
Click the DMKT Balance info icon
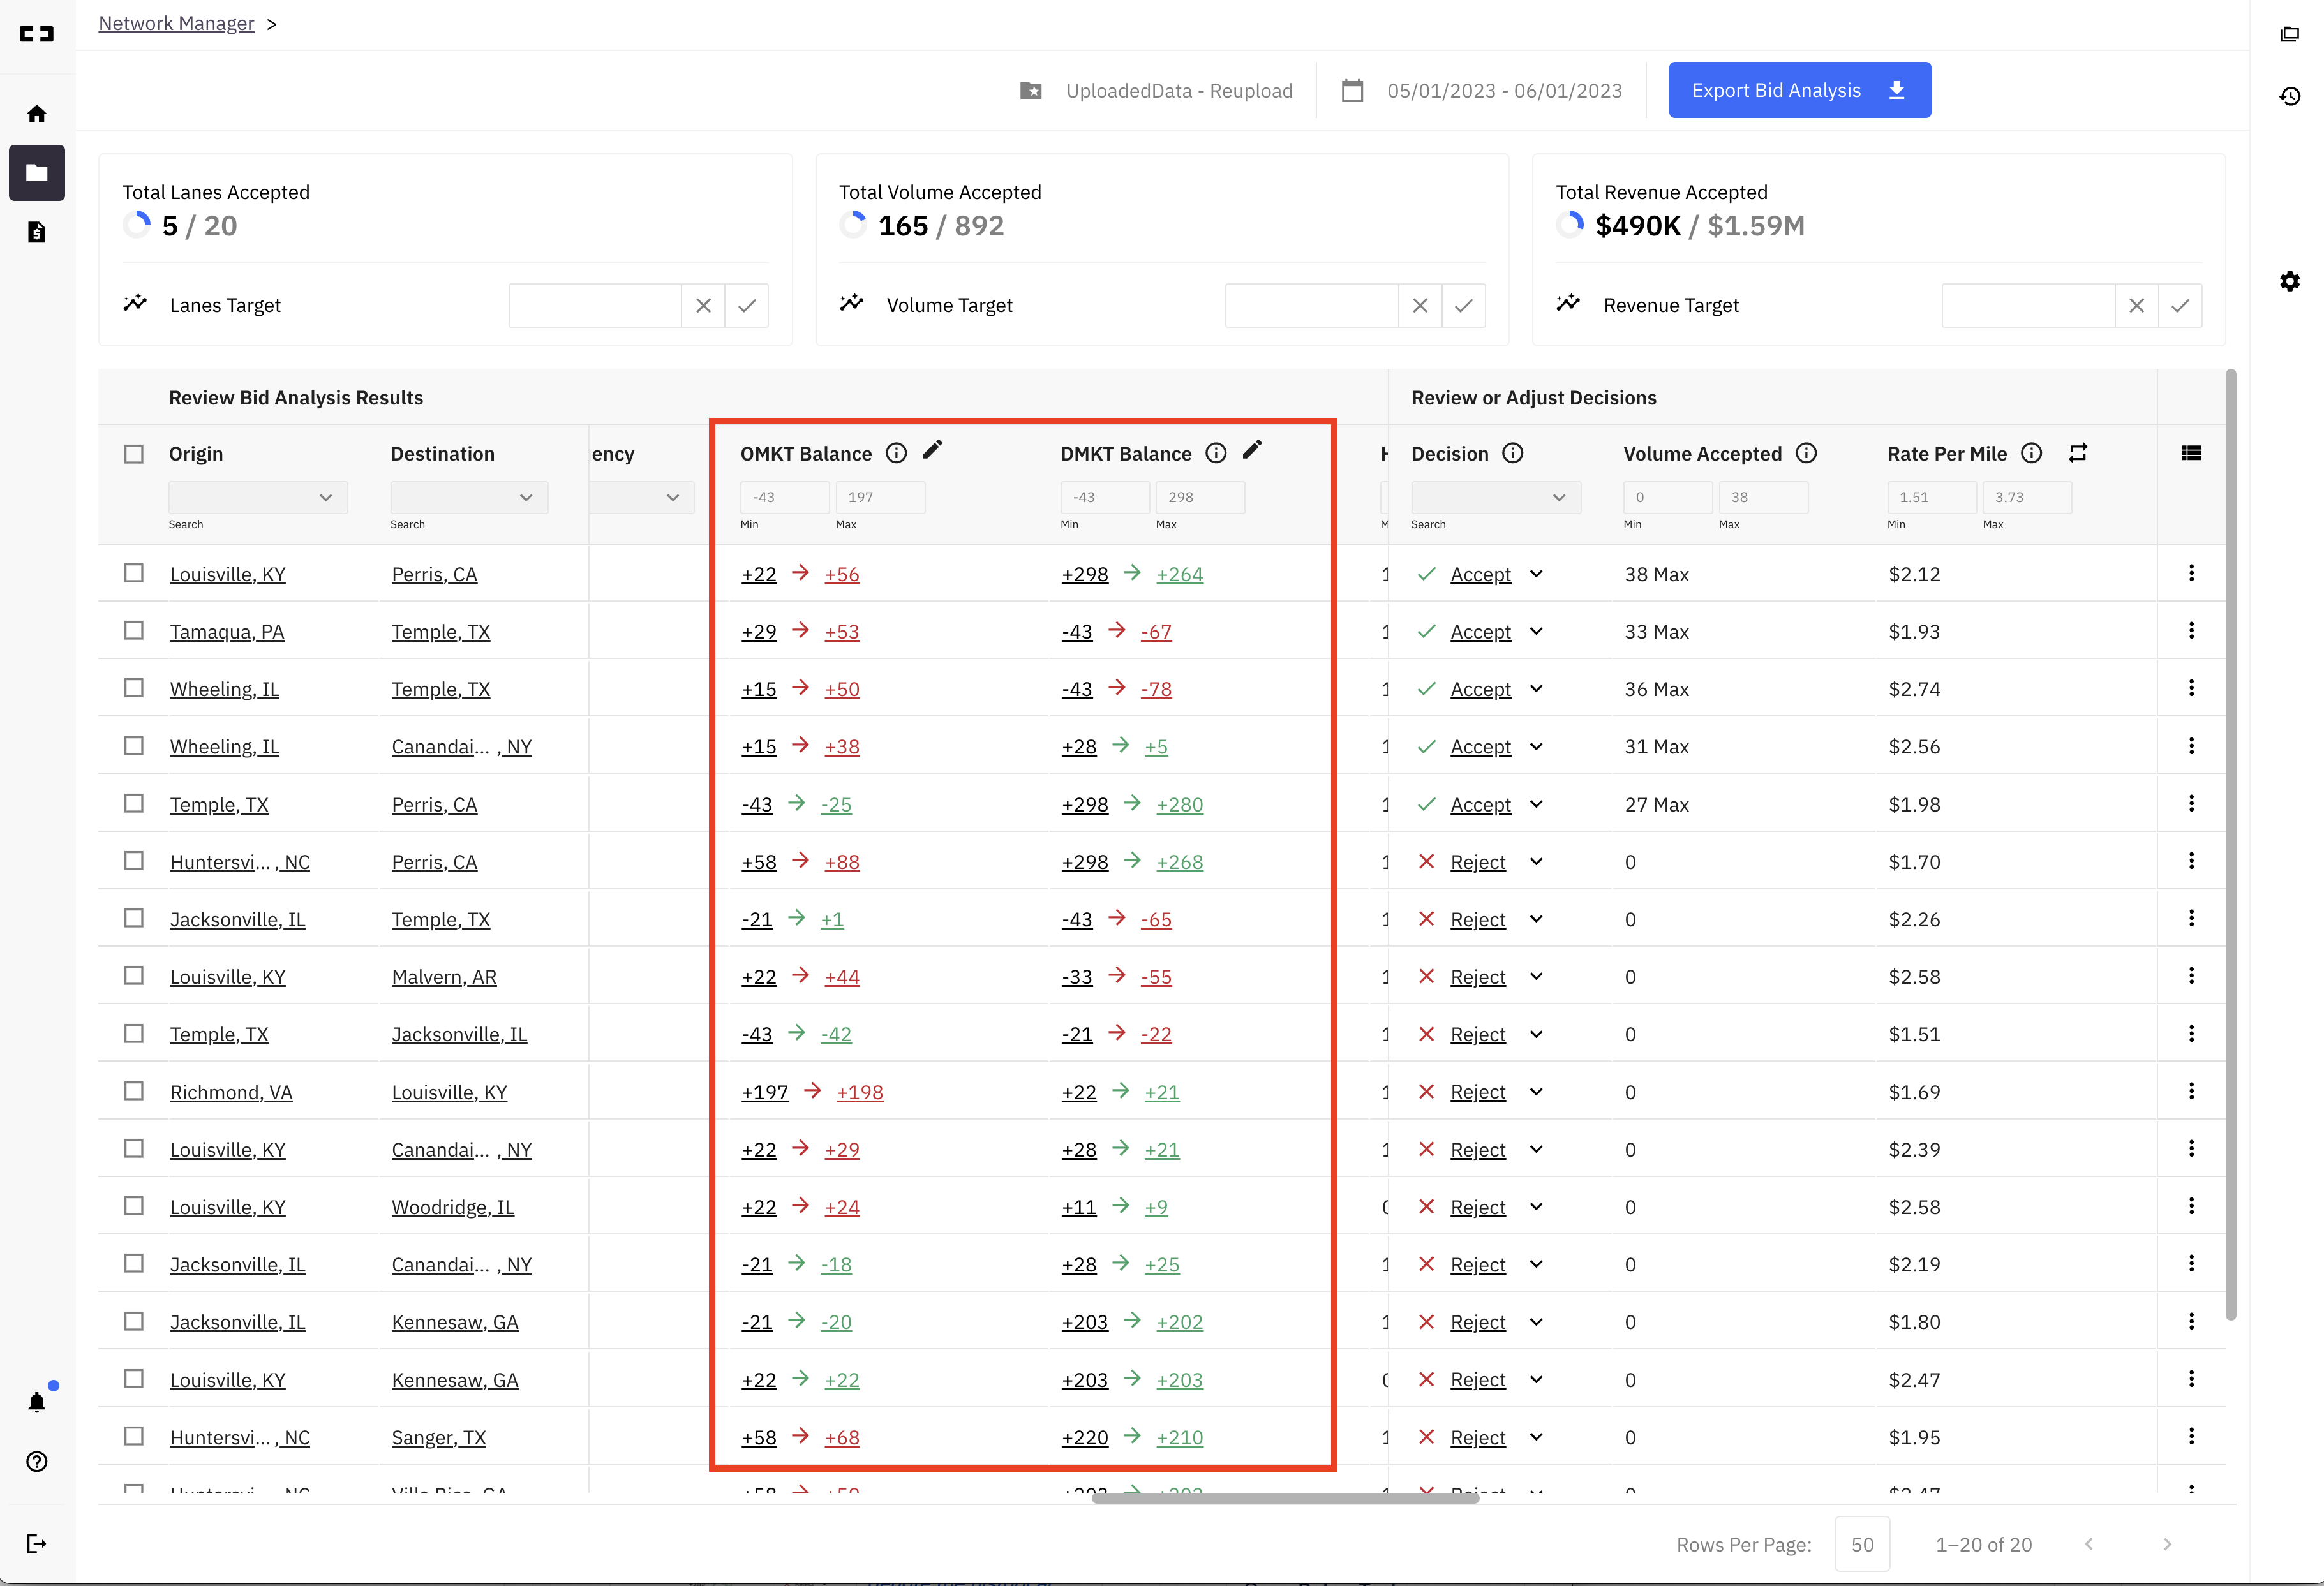coord(1216,453)
